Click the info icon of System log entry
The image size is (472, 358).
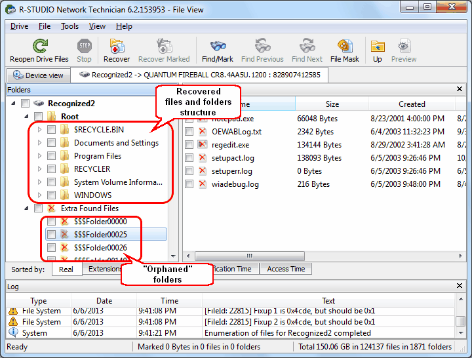tap(13, 332)
